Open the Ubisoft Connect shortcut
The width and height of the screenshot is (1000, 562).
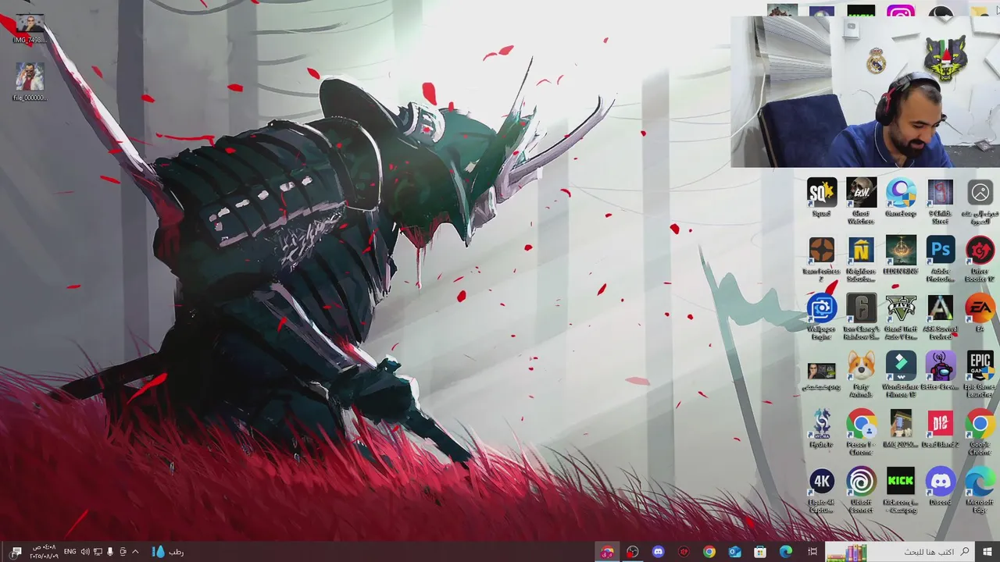[x=861, y=490]
